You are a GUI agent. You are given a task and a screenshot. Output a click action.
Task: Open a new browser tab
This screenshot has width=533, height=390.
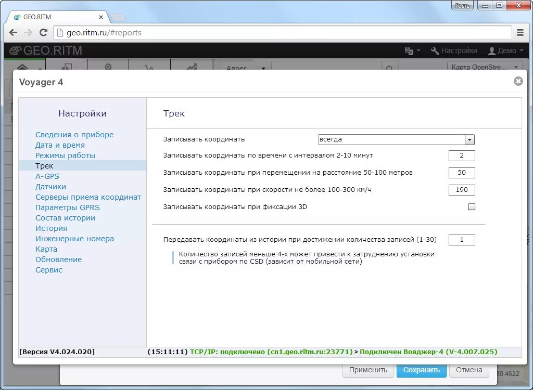pos(118,17)
